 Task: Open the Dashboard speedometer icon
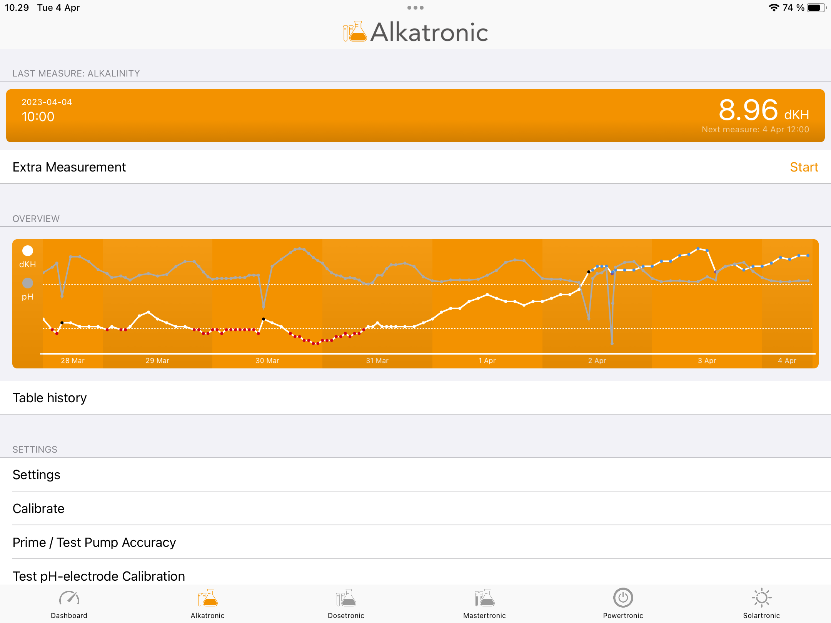tap(69, 598)
